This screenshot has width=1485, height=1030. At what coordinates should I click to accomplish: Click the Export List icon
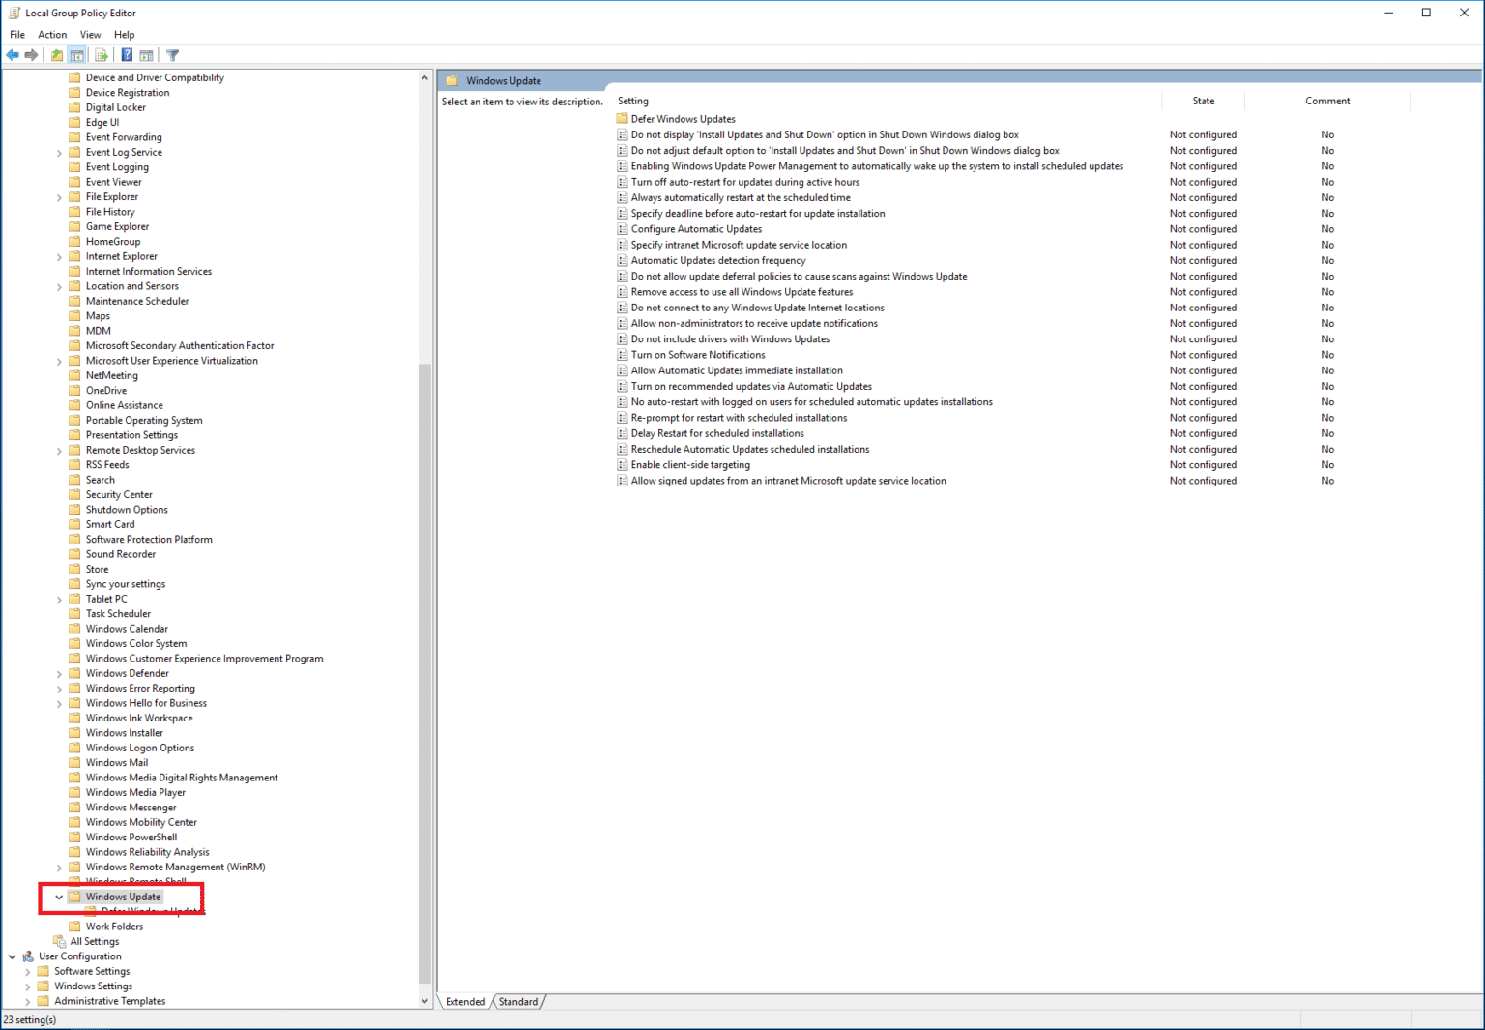(101, 55)
